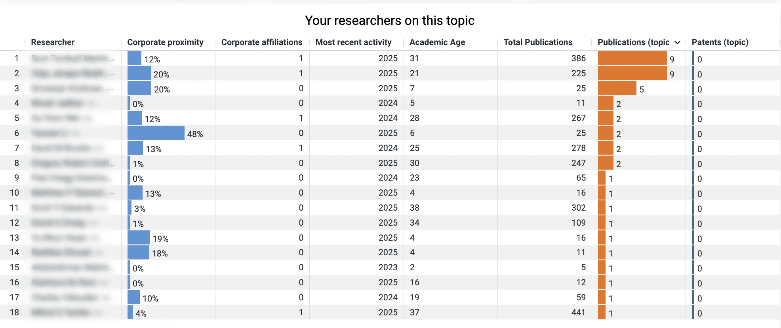
Task: Click the academic age value 38
Action: tap(414, 208)
